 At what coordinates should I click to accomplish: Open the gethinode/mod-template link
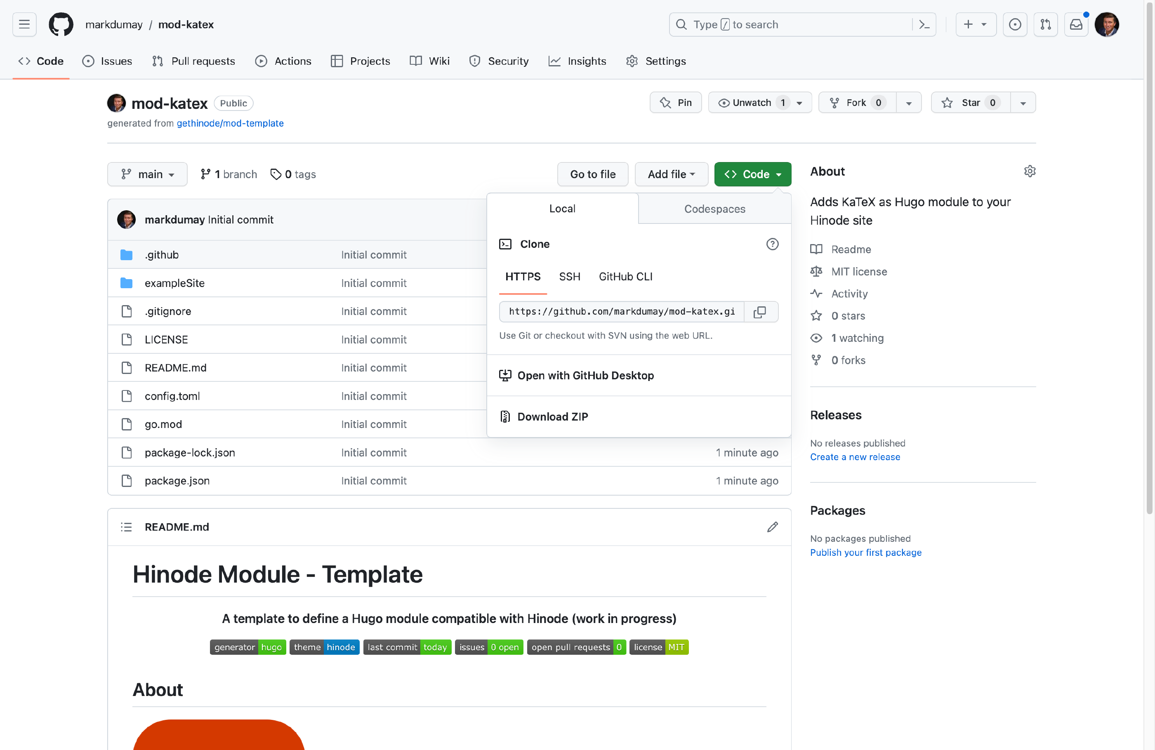[x=230, y=123]
